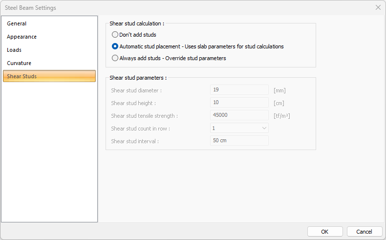Choose the Don't add studs option

pyautogui.click(x=115, y=35)
